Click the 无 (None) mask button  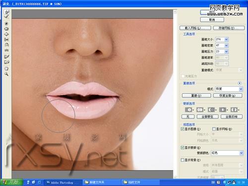(188, 117)
